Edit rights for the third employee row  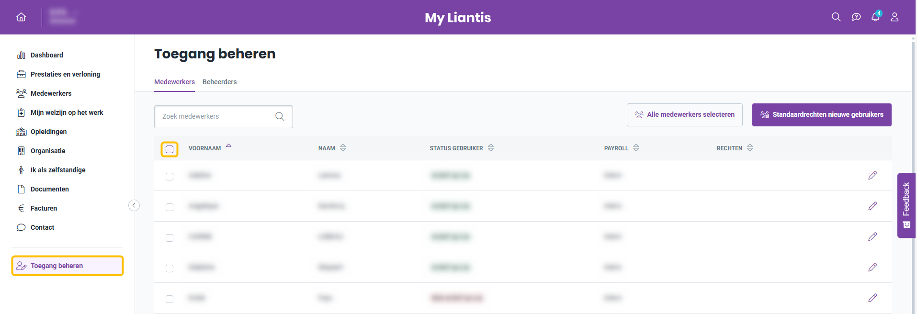tap(872, 236)
